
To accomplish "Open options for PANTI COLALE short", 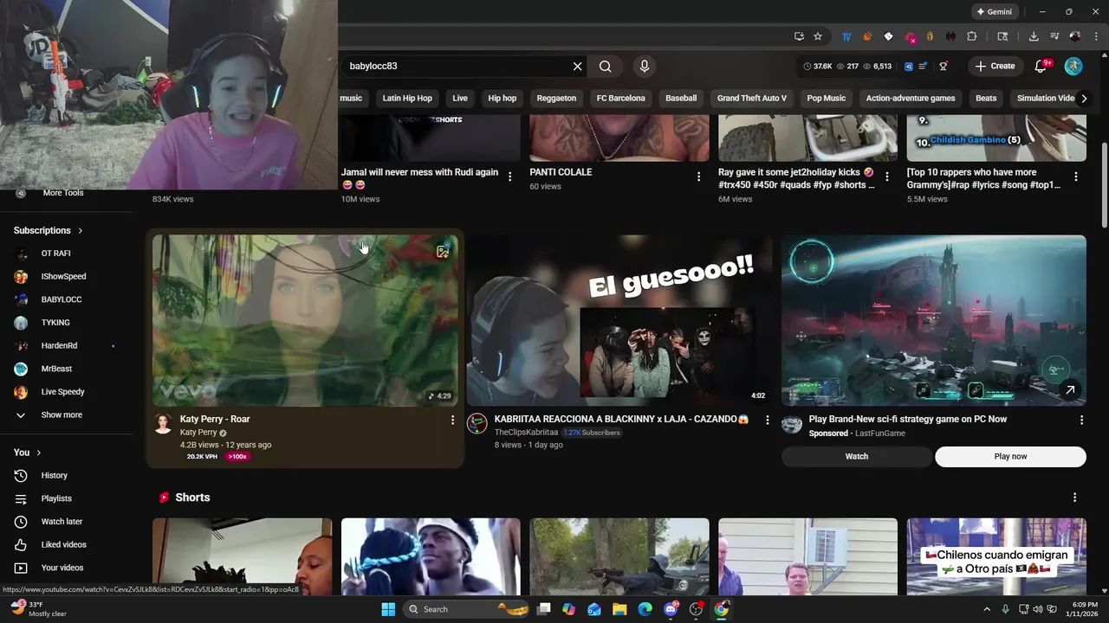I will (698, 177).
